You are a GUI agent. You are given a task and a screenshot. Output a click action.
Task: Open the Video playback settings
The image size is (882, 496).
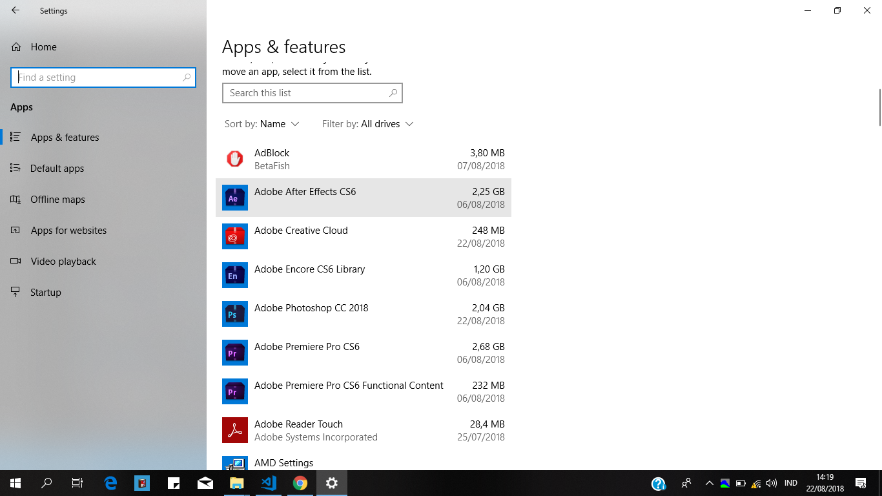click(x=103, y=262)
